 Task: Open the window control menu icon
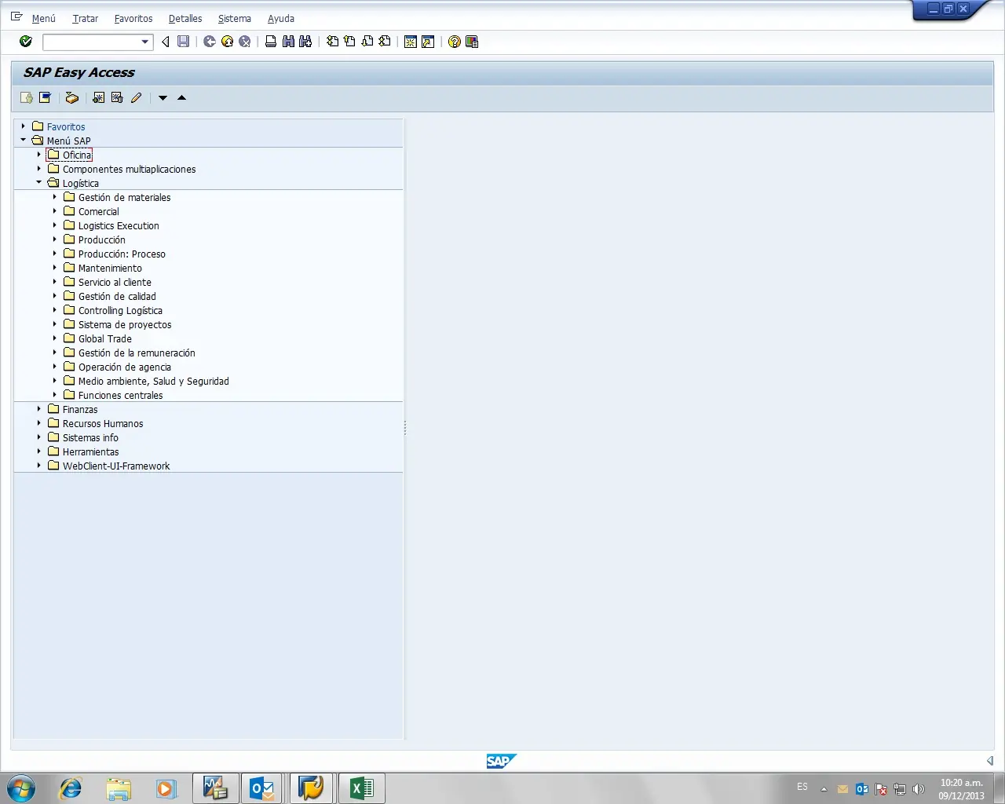(x=16, y=16)
